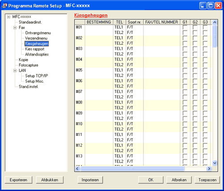
Task: Click the horizontal scrollbar left arrow
Action: pyautogui.click(x=77, y=169)
